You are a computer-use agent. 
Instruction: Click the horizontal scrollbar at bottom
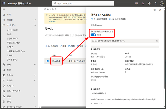pos(64,107)
